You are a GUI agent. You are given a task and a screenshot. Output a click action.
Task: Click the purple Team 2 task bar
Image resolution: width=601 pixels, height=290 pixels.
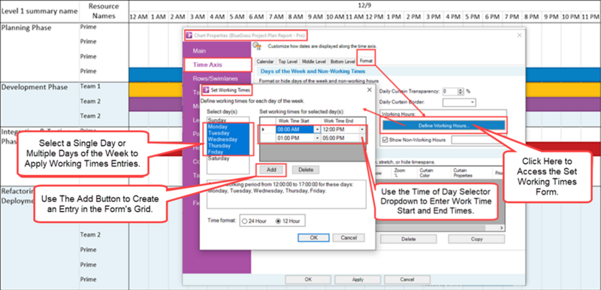(156, 104)
